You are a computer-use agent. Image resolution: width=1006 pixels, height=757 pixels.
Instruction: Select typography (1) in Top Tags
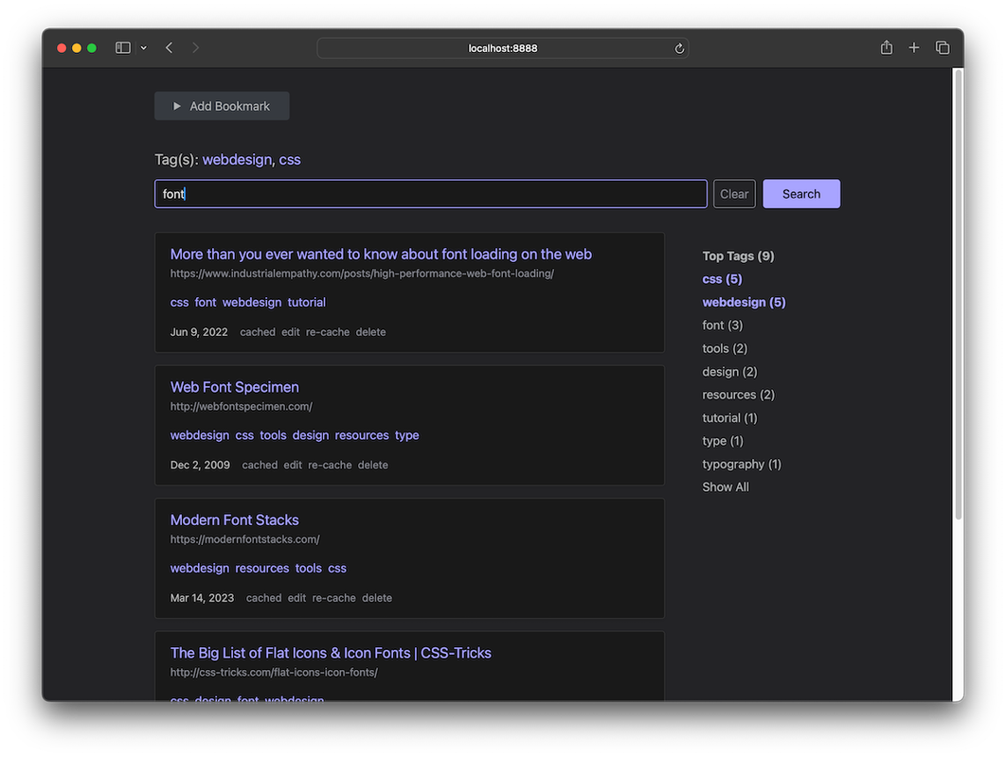click(742, 464)
